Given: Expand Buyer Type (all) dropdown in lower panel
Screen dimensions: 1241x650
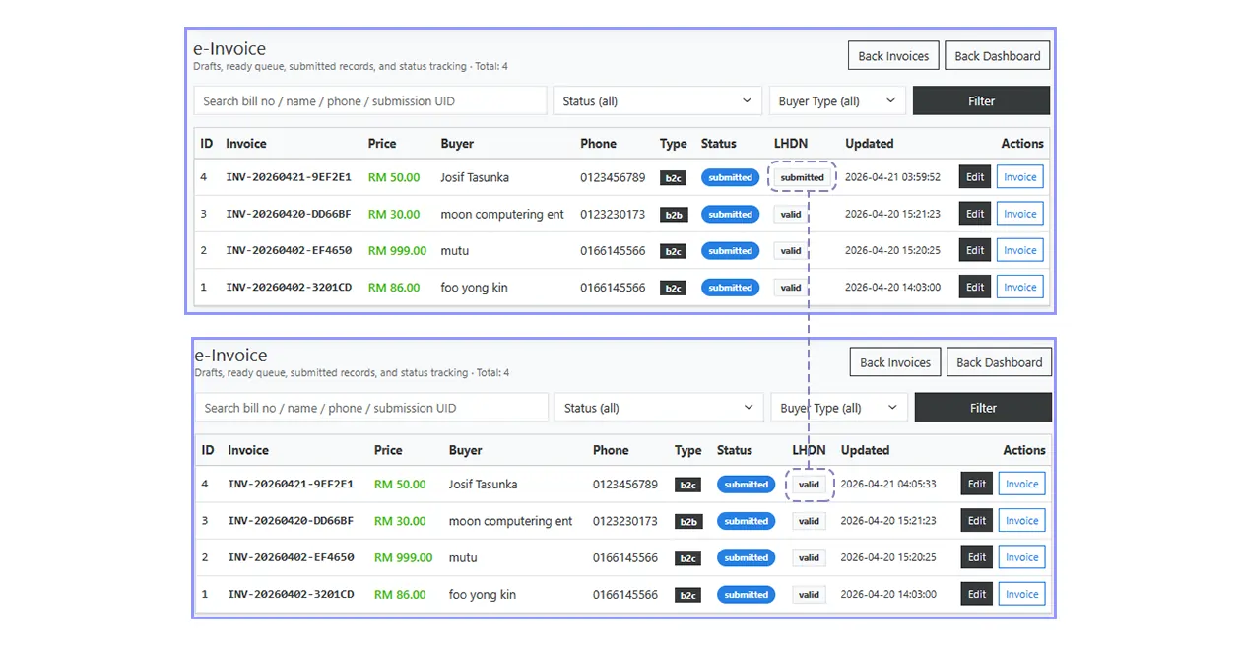Looking at the screenshot, I should [839, 408].
